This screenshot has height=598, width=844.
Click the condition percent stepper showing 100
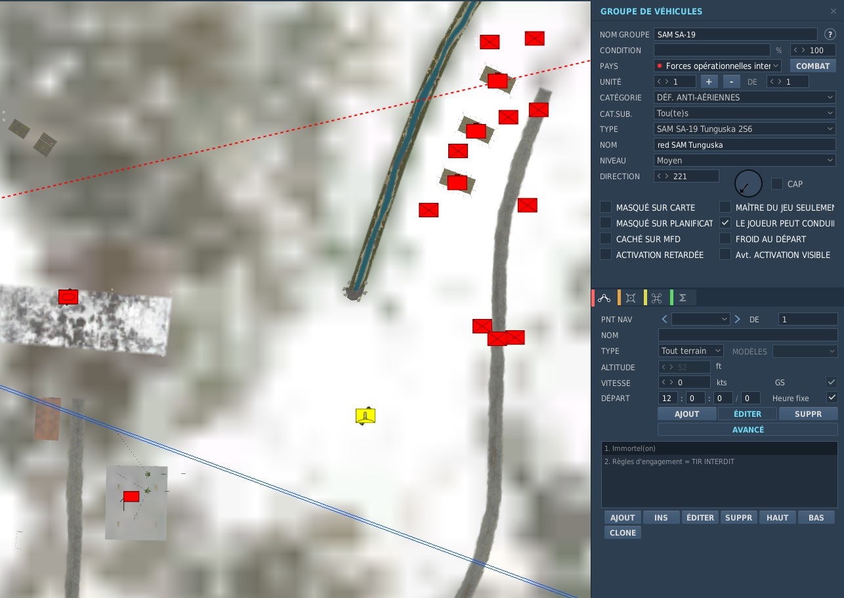click(x=812, y=50)
